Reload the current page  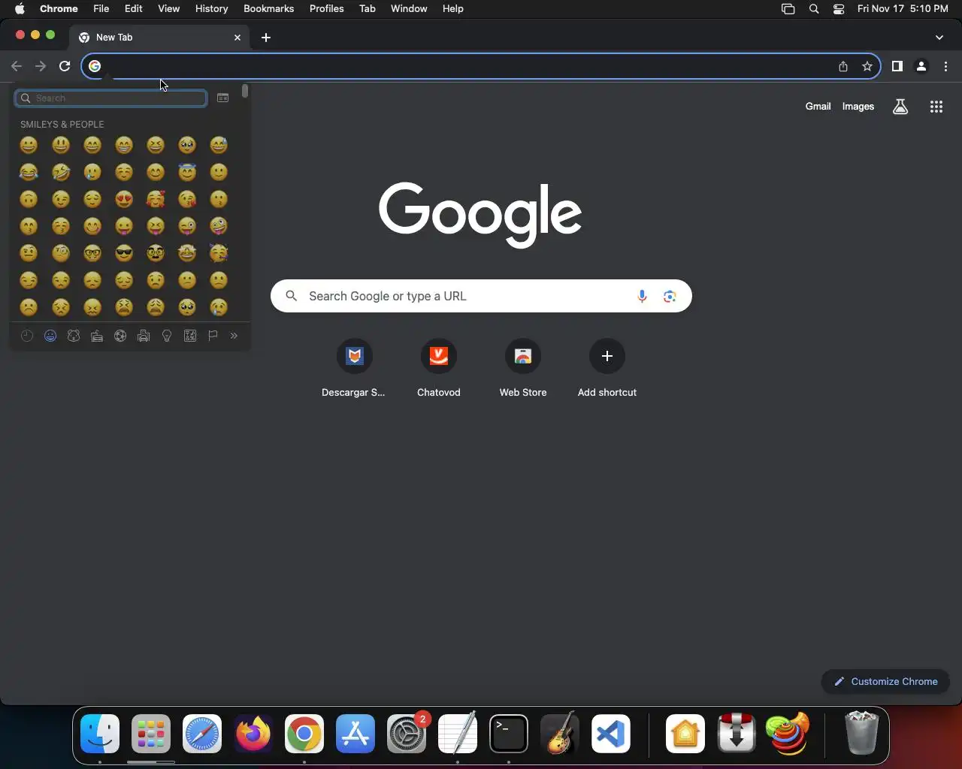65,66
